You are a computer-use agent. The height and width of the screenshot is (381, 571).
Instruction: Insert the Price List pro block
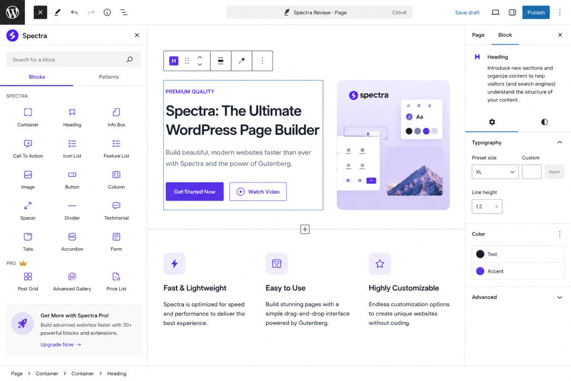116,281
